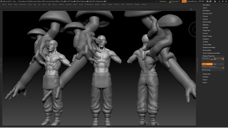Expand the Morph Target subpalette
Screen dimensions: 228x128
tap(207, 36)
